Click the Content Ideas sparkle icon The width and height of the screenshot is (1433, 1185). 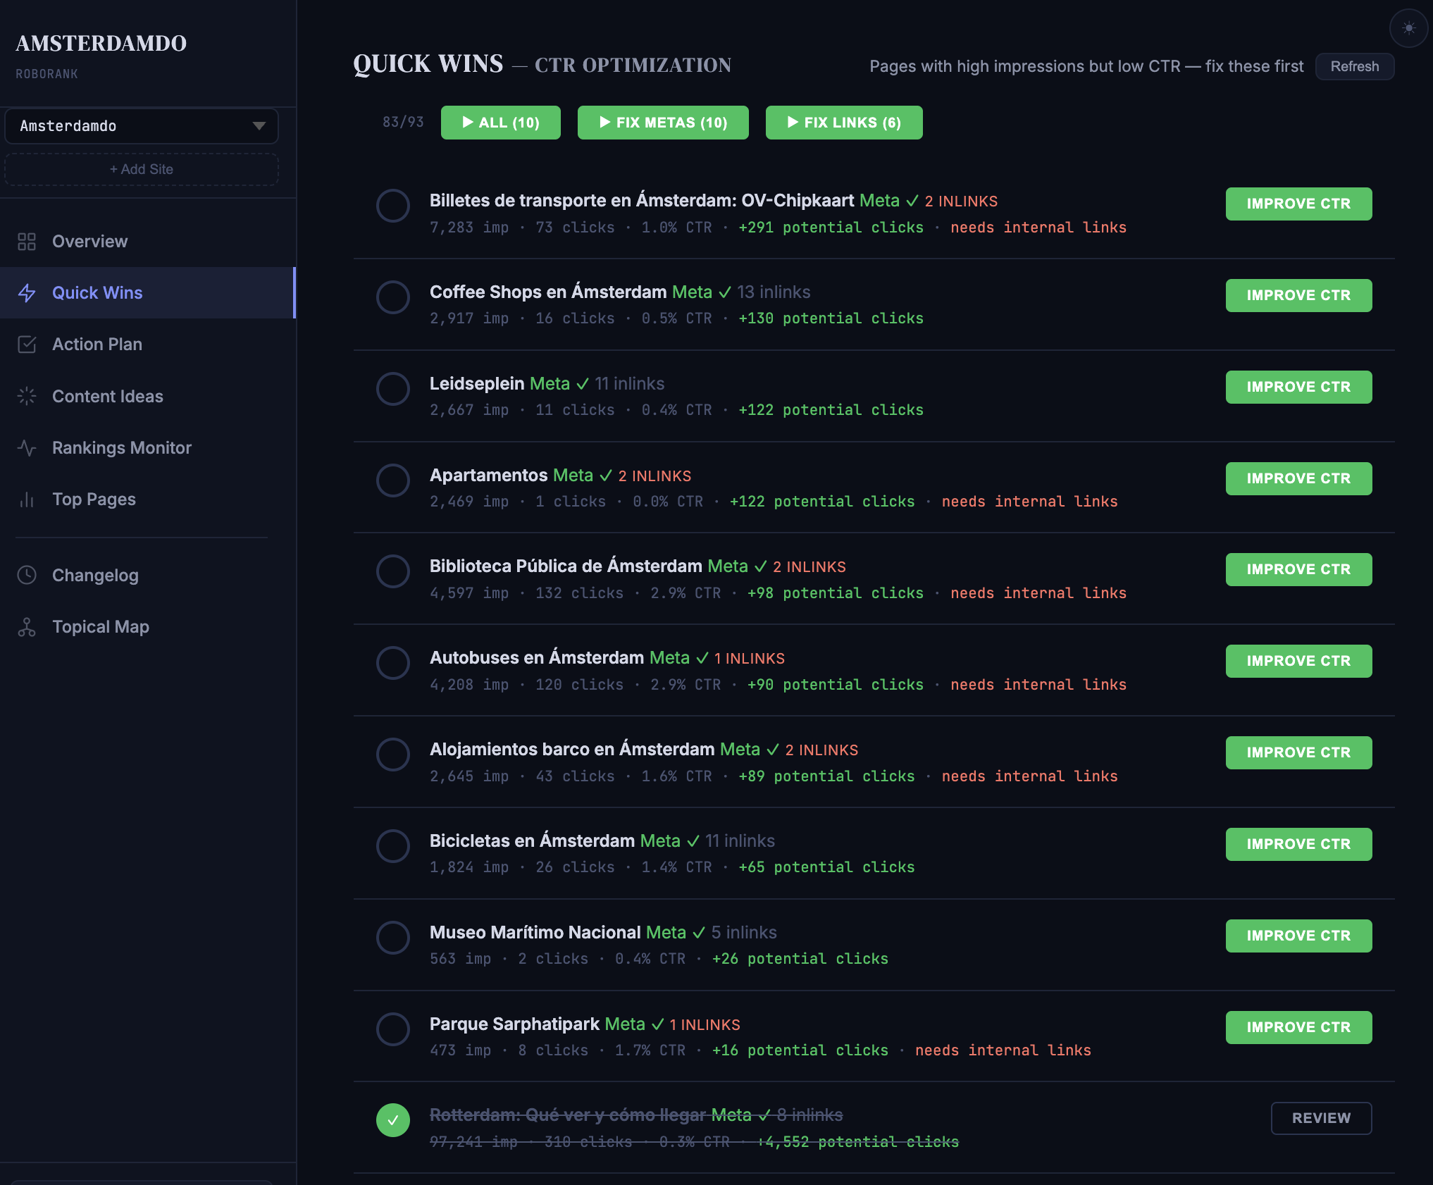(x=27, y=396)
